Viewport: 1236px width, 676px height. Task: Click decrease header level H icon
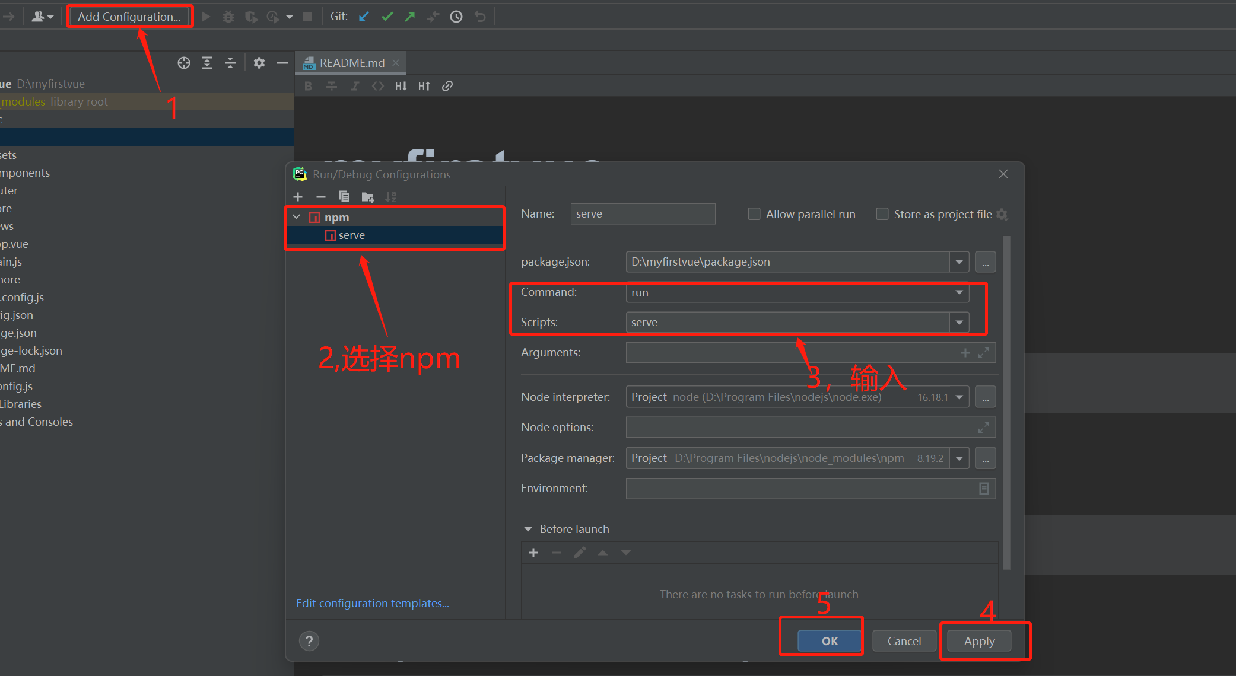tap(401, 86)
